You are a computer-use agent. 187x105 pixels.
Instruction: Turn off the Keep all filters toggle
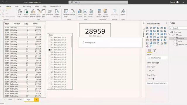152,79
